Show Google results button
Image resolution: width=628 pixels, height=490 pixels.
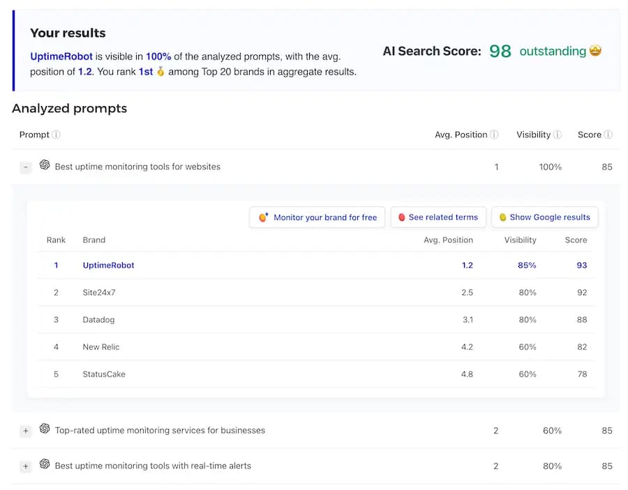click(545, 217)
